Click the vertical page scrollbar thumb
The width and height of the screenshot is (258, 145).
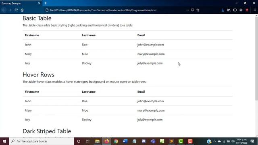pyautogui.click(x=256, y=58)
